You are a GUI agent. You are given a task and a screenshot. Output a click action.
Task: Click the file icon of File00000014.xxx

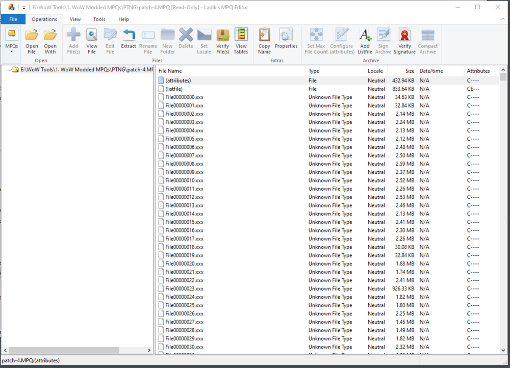point(161,214)
